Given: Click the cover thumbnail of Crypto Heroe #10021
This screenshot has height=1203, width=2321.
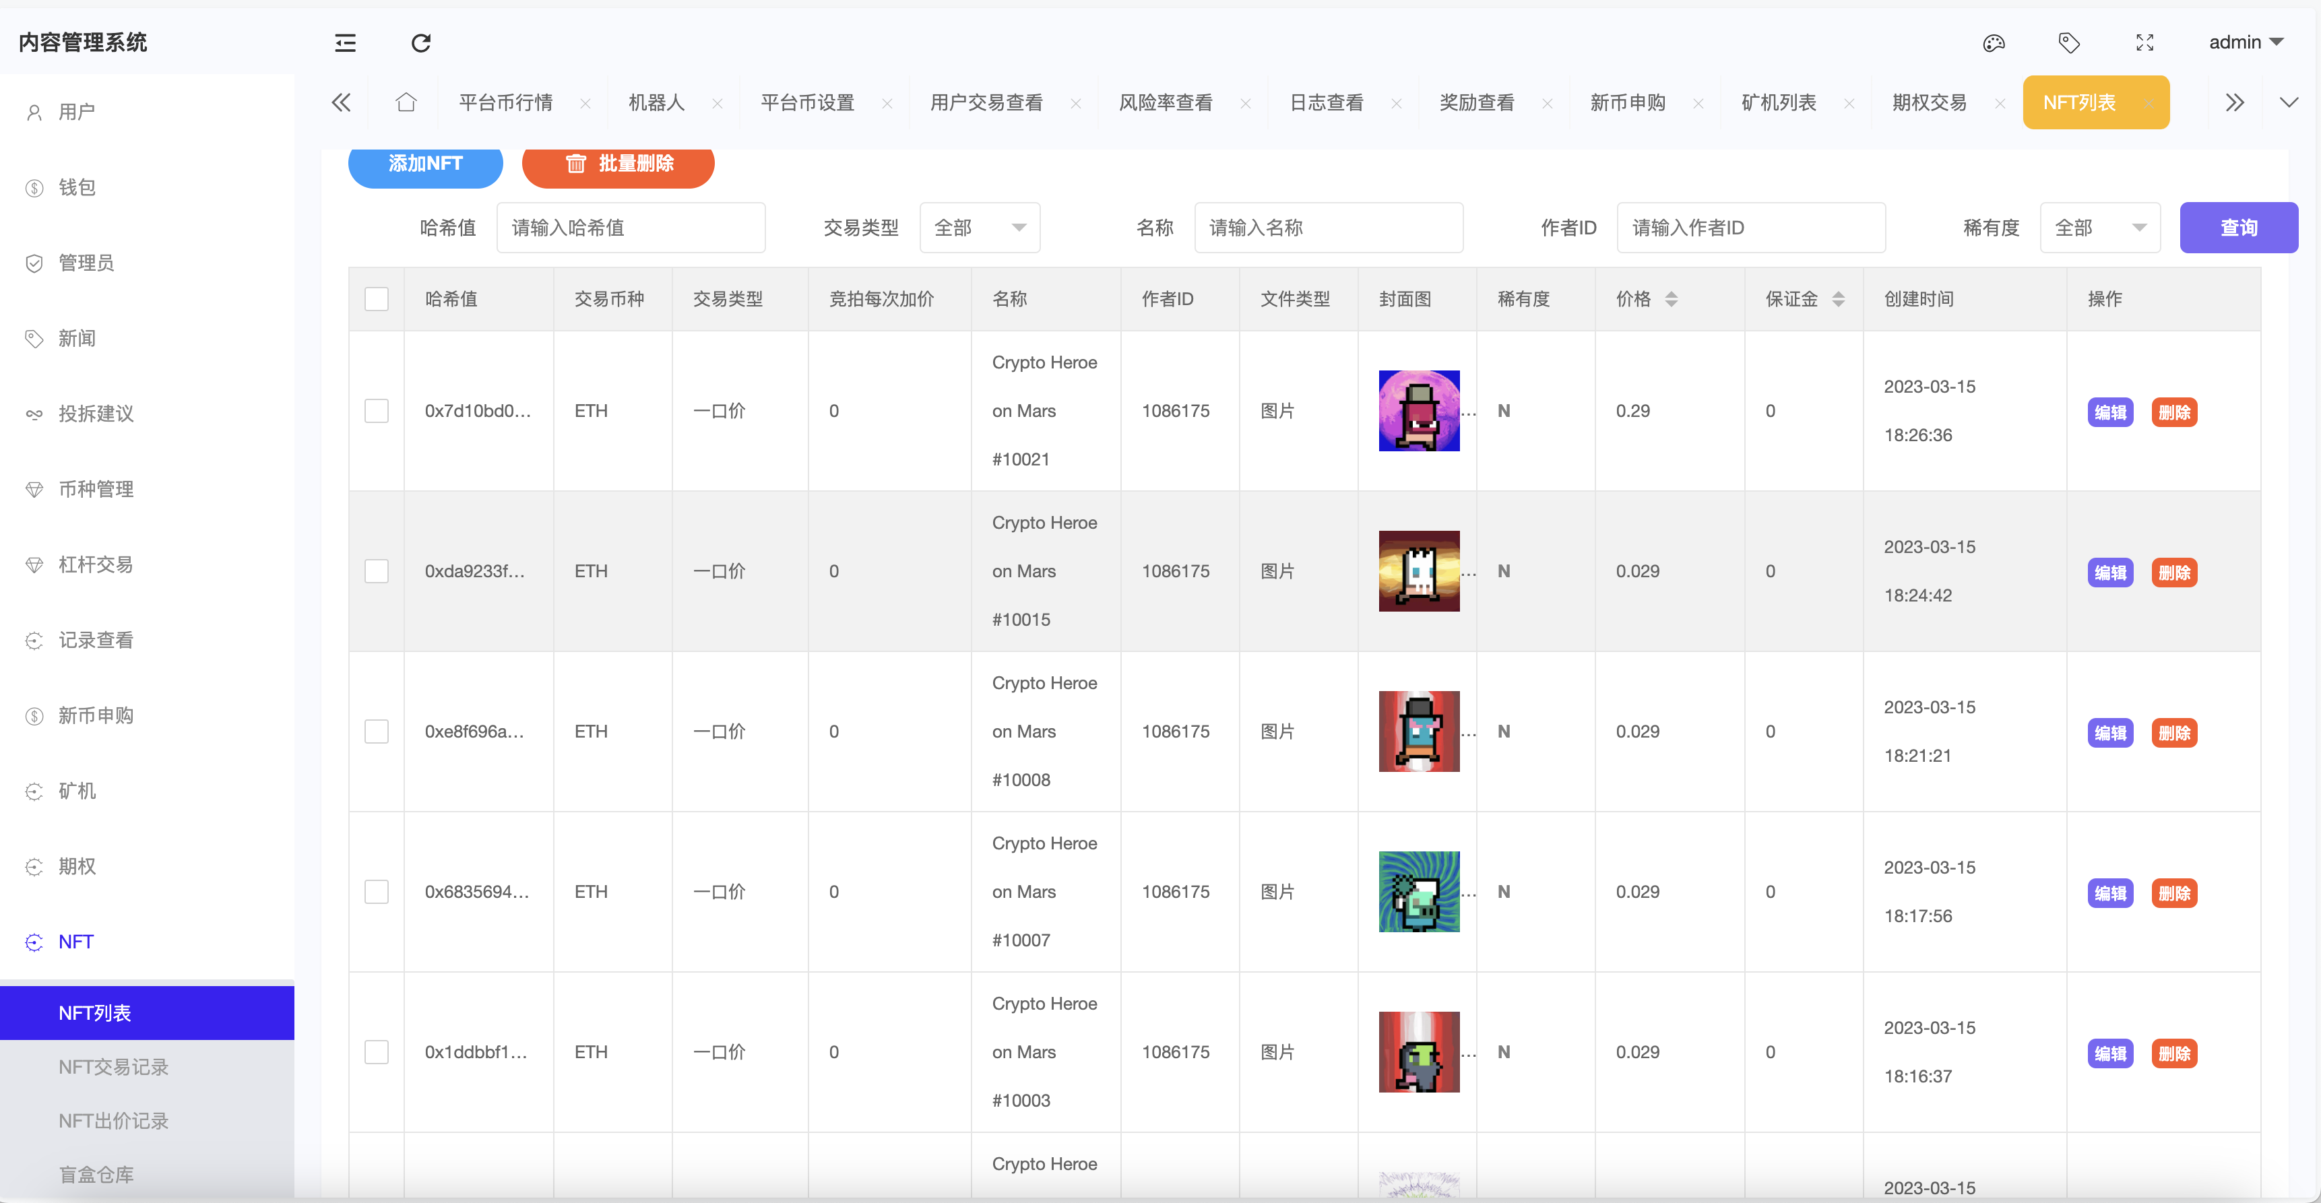Looking at the screenshot, I should (x=1418, y=410).
